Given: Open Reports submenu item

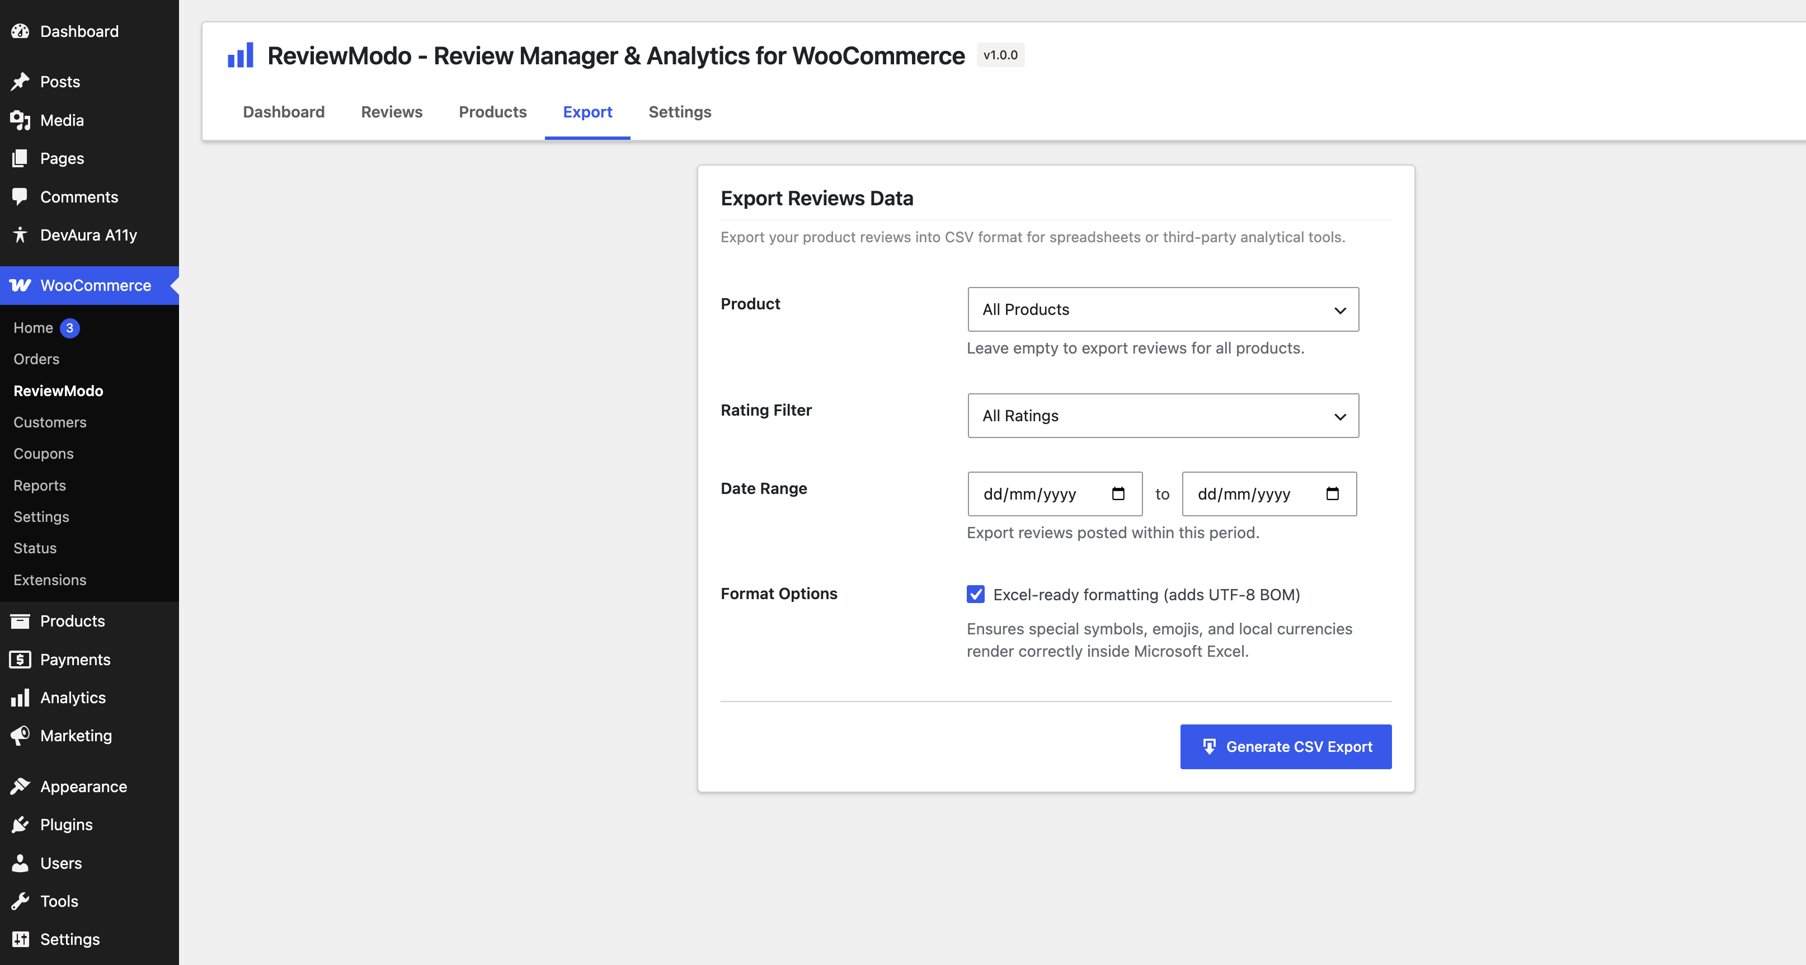Looking at the screenshot, I should point(39,486).
